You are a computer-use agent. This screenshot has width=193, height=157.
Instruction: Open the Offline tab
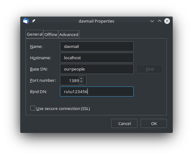[51, 34]
